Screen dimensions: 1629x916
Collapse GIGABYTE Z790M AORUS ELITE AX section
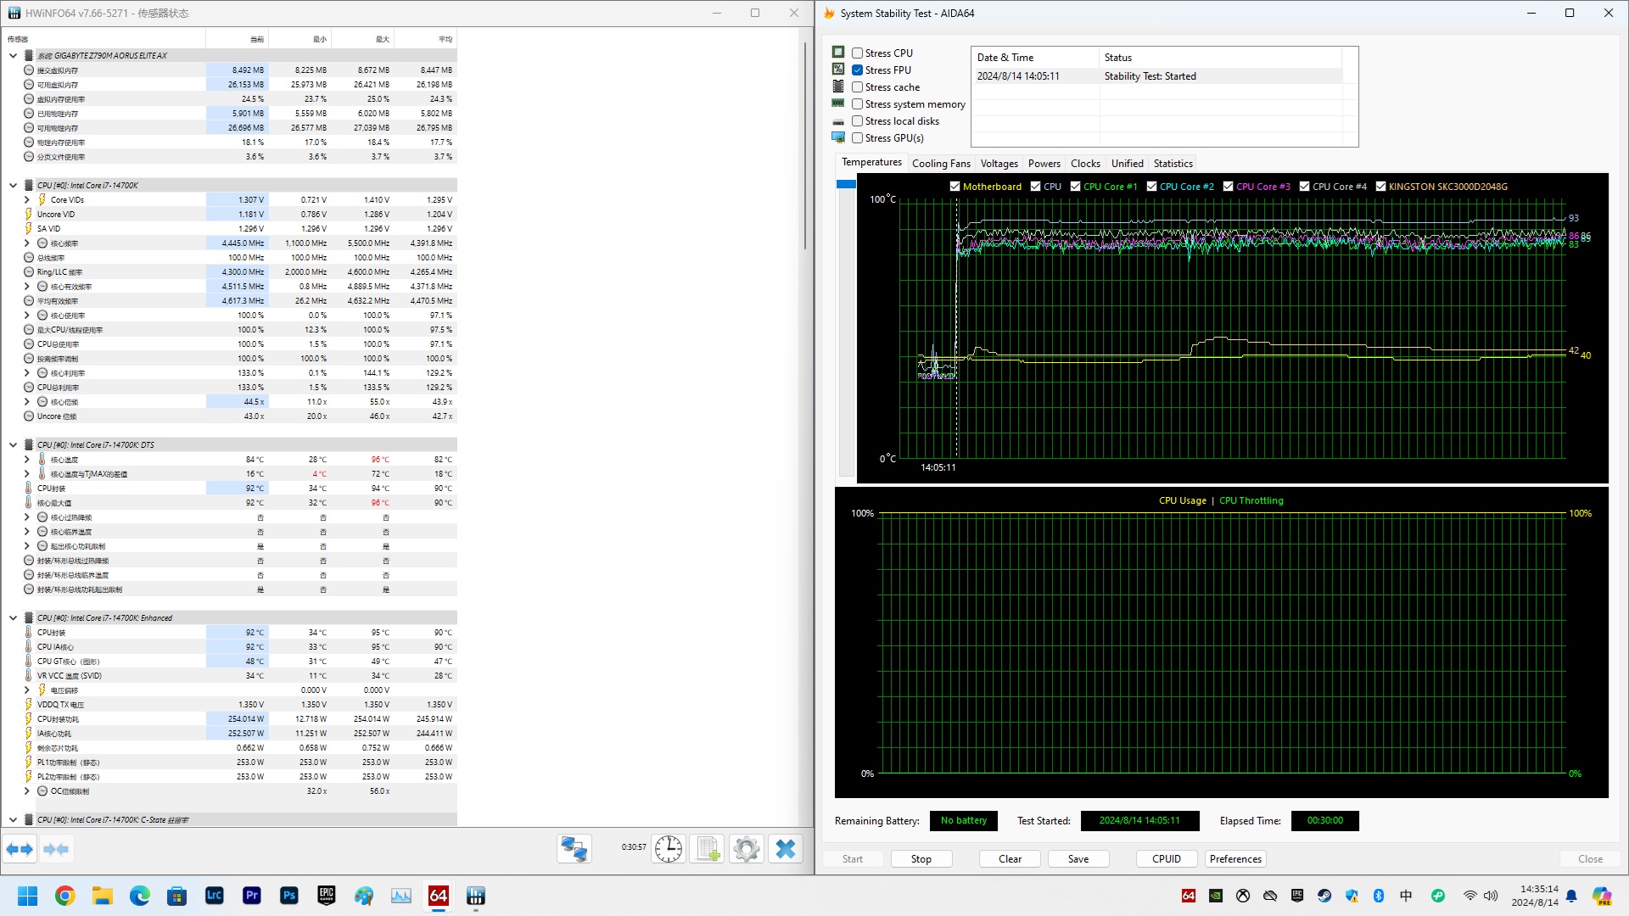(x=13, y=55)
